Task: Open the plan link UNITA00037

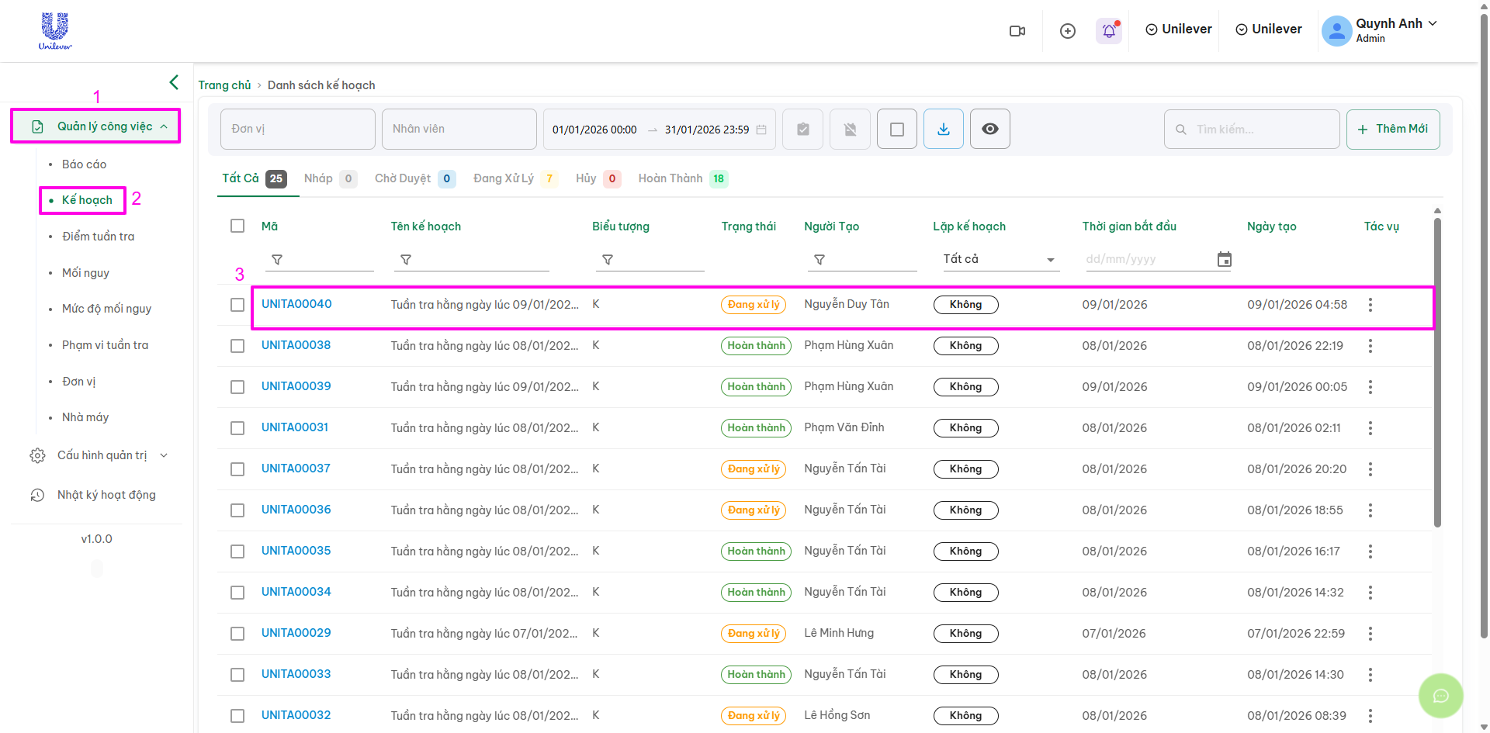Action: click(x=296, y=468)
